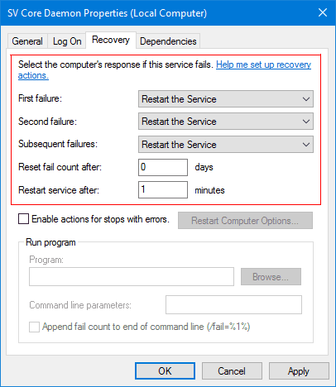Click the Restart service after minutes field
The image size is (336, 387).
(163, 189)
